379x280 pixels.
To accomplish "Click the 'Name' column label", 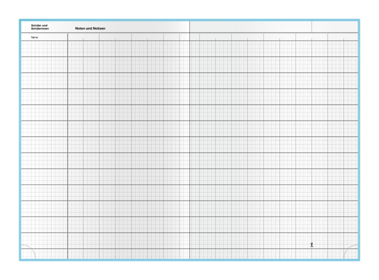I will point(35,37).
